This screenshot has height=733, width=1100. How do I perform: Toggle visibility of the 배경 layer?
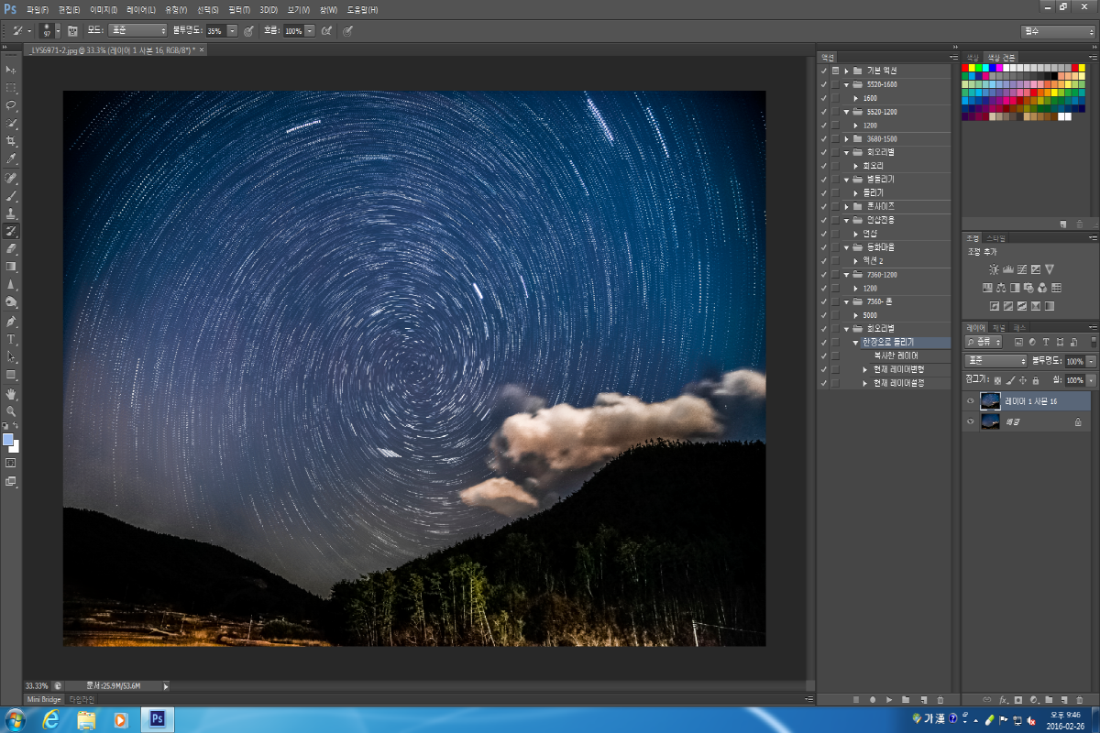pos(970,421)
